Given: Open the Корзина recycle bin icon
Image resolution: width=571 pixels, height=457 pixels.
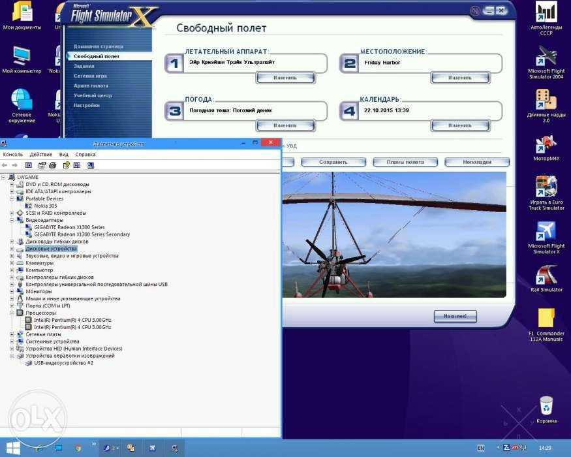Looking at the screenshot, I should (546, 409).
